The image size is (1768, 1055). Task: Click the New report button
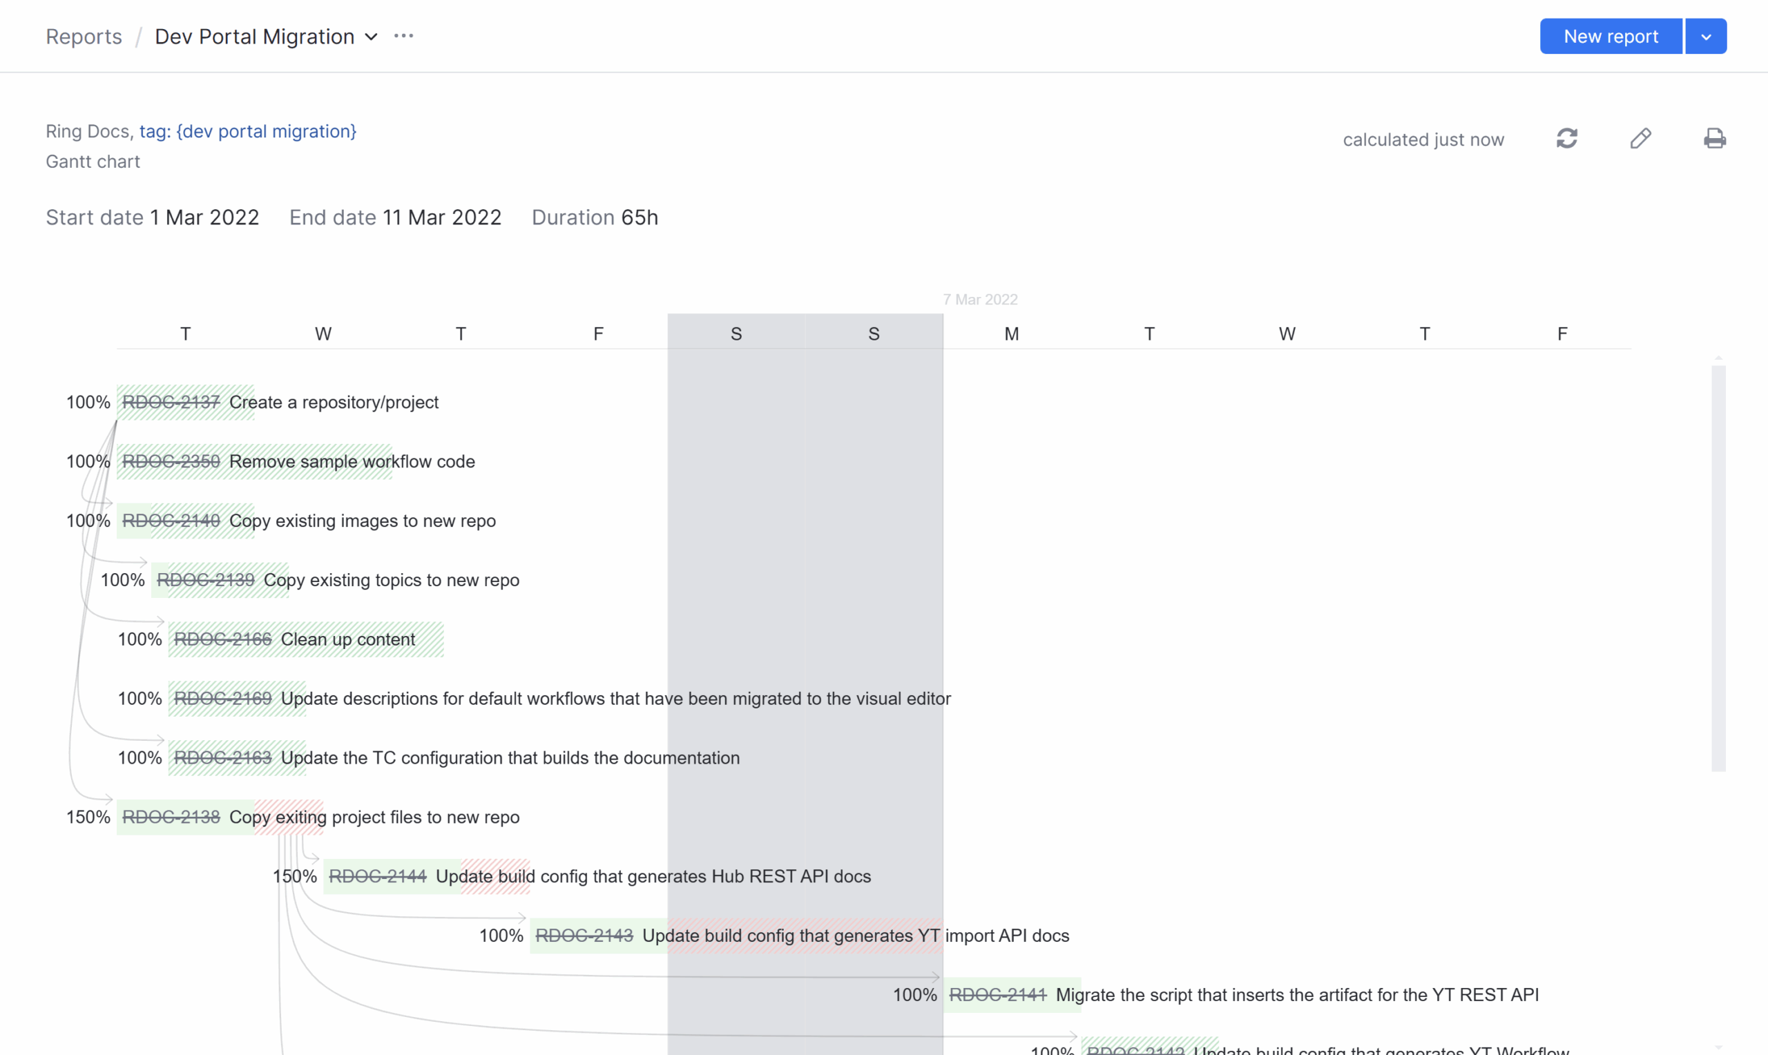click(x=1610, y=35)
